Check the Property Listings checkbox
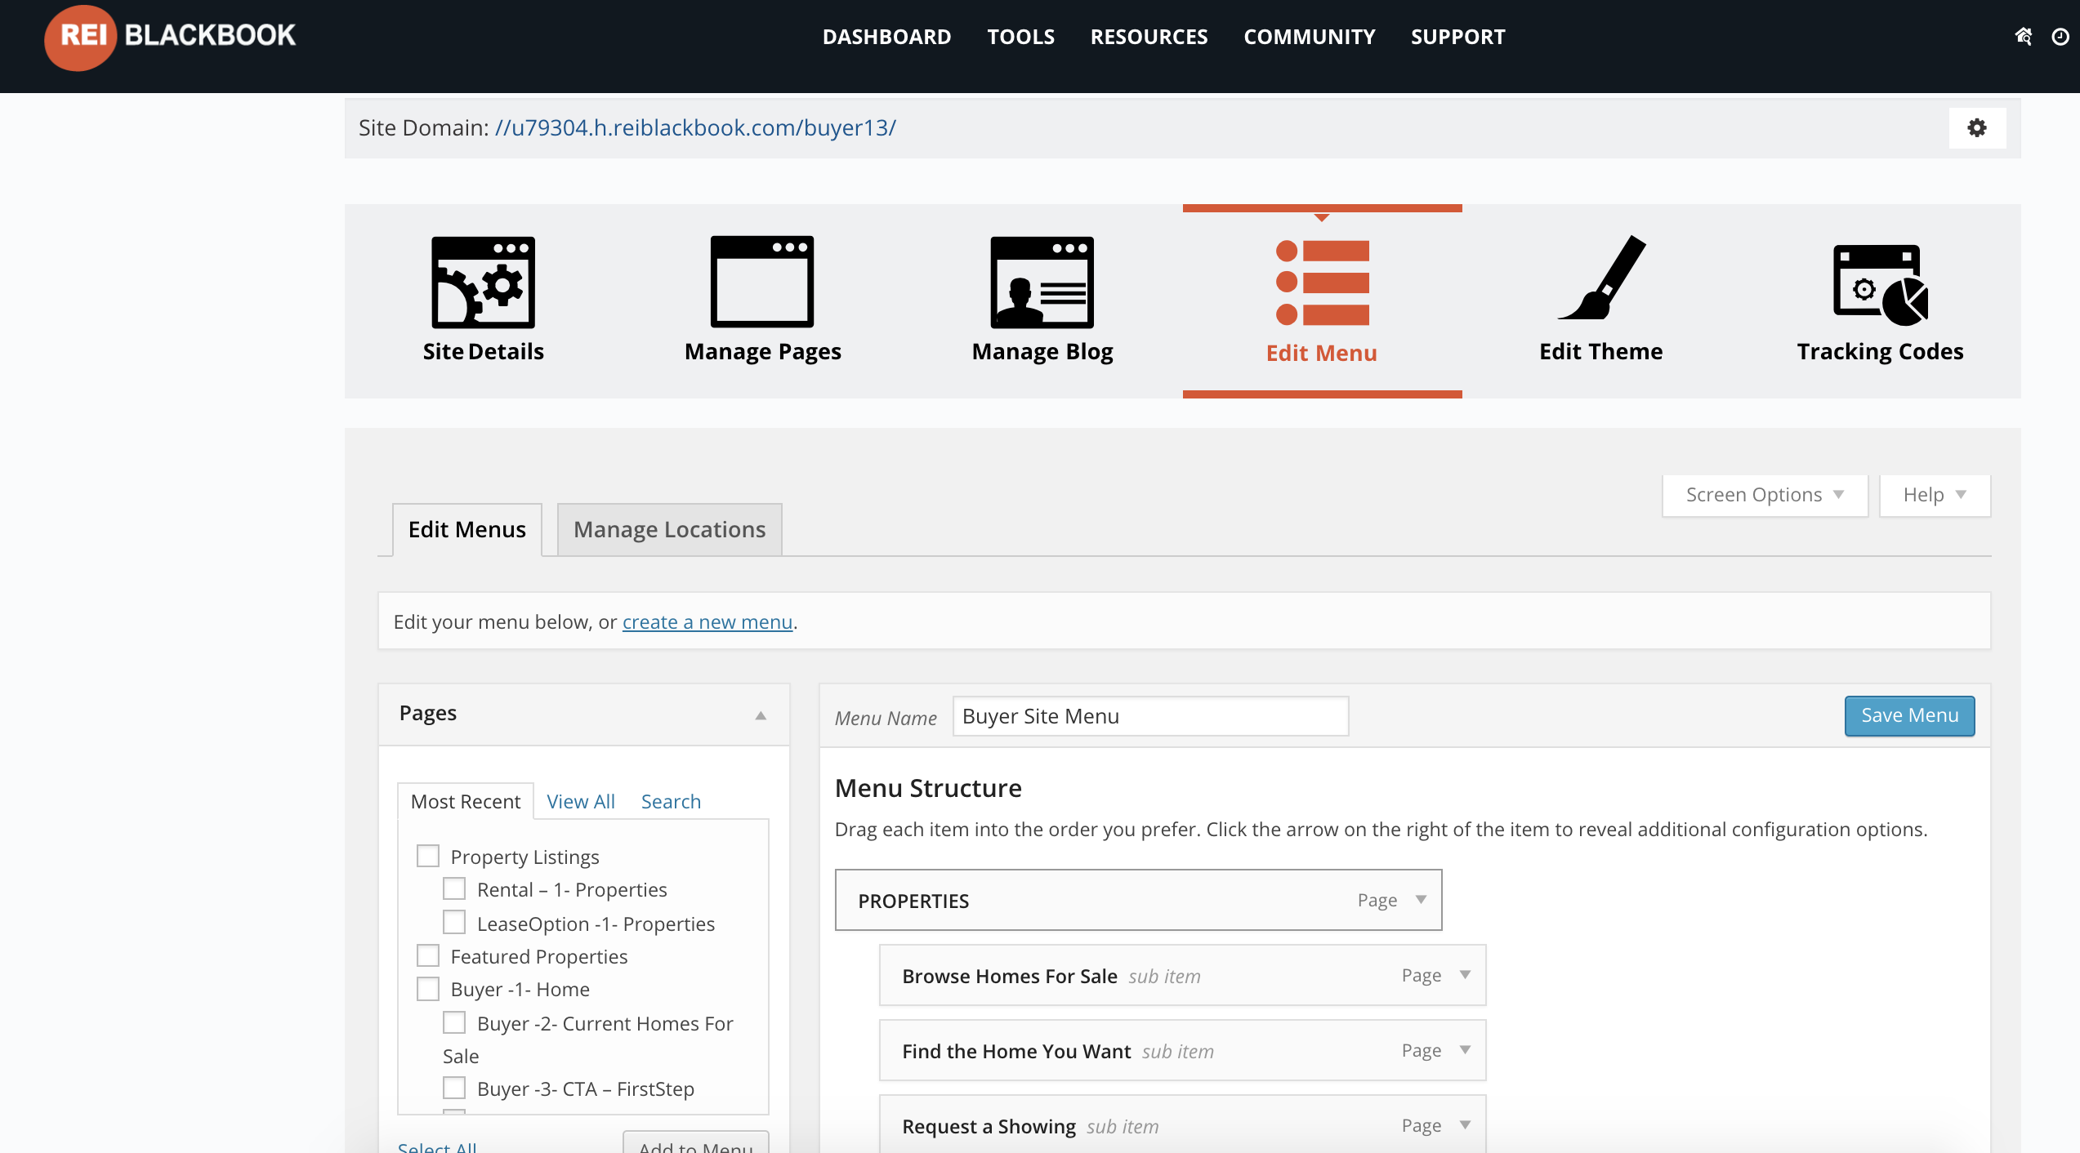2080x1153 pixels. click(428, 856)
